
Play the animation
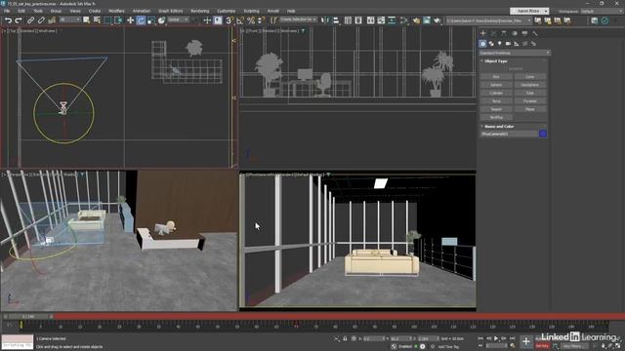click(x=496, y=338)
